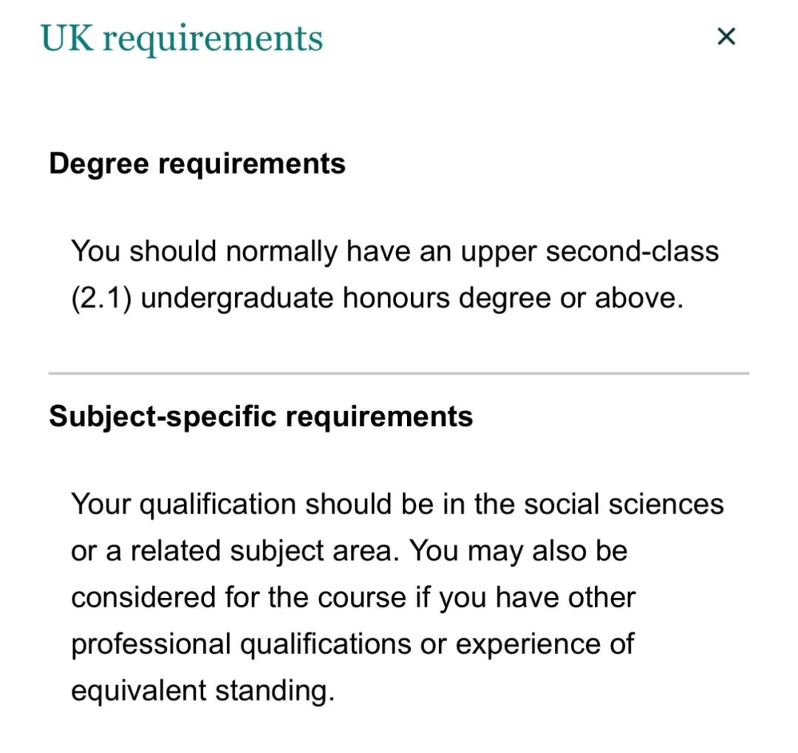Click the UK requirements title
The width and height of the screenshot is (798, 753).
click(x=182, y=38)
